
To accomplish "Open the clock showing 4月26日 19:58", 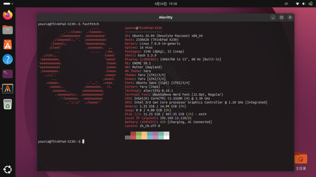I will point(166,4).
